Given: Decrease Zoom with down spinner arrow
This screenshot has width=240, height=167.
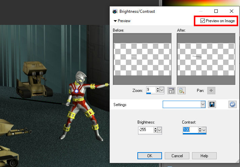Looking at the screenshot, I should tap(158, 91).
